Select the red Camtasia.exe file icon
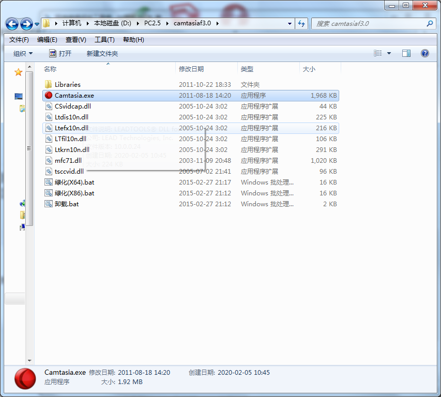 point(49,95)
